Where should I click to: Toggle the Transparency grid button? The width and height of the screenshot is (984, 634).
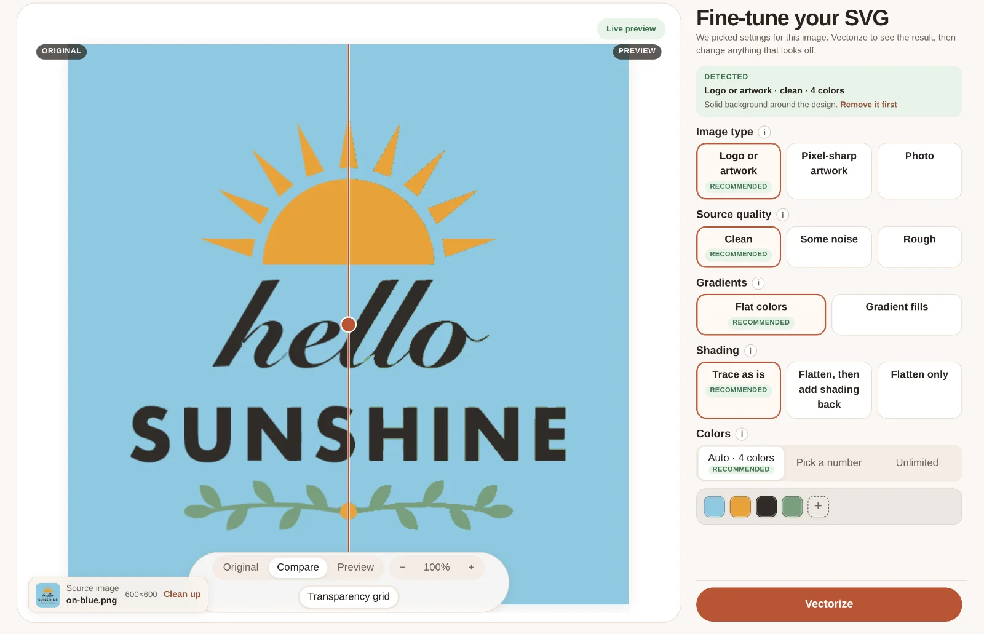pos(349,596)
